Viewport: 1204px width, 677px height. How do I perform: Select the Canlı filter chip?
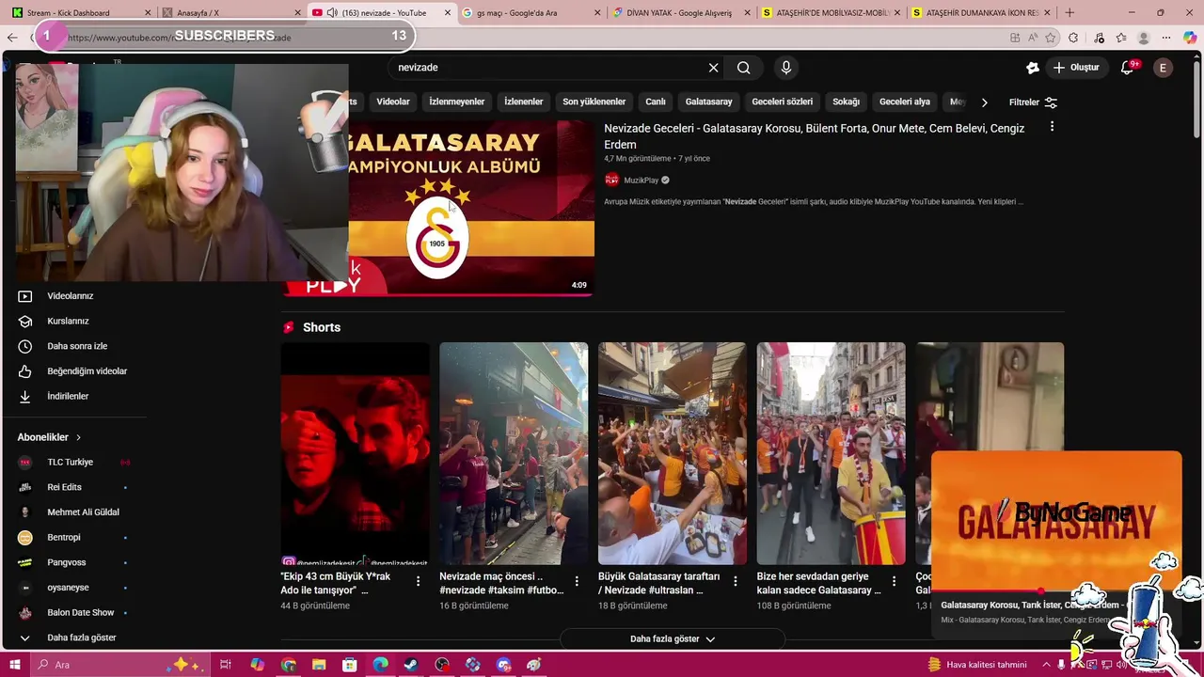[656, 102]
